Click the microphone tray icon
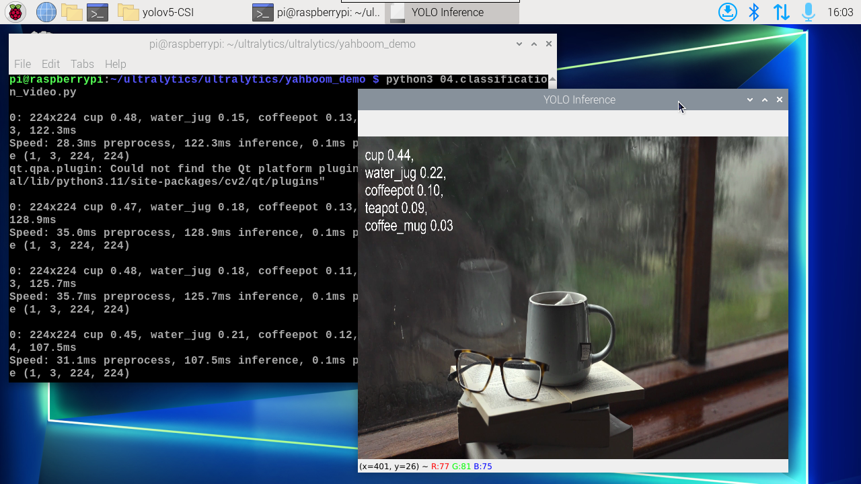Screen dimensions: 861x484 pos(808,12)
